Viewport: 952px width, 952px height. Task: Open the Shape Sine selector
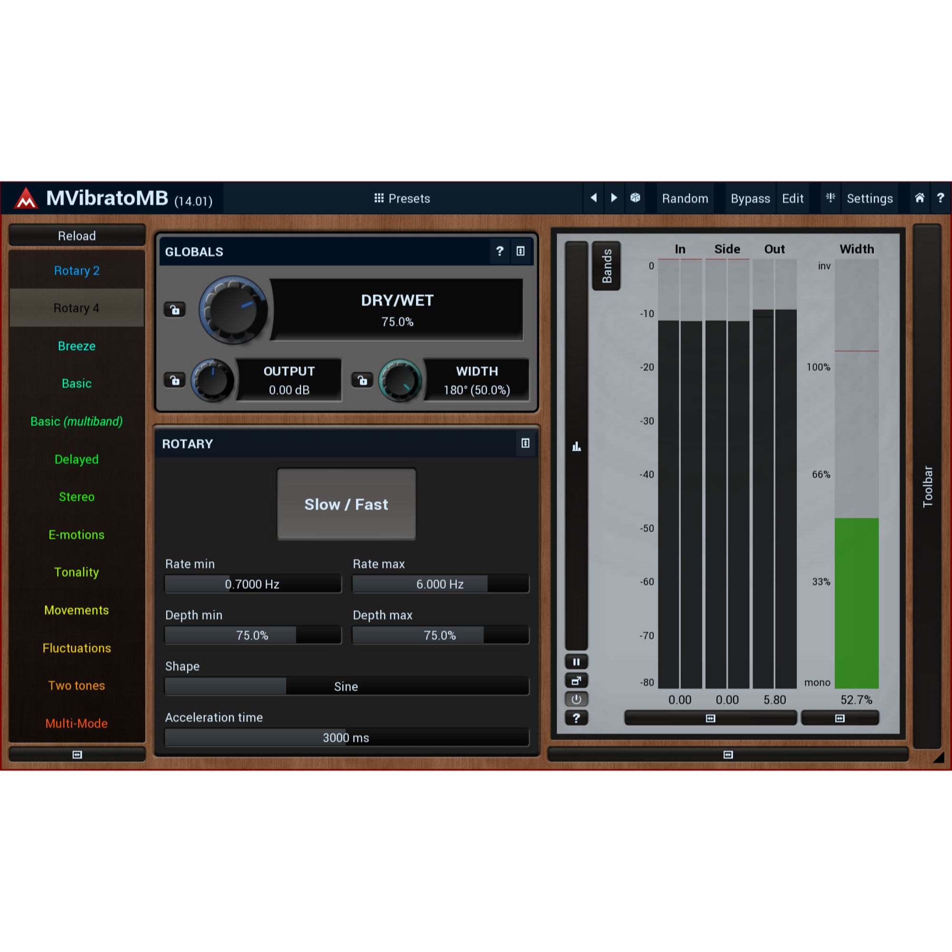click(x=347, y=686)
